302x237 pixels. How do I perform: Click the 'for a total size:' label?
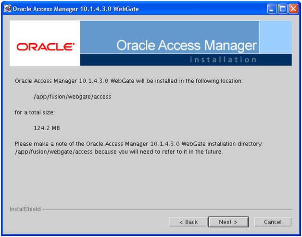point(35,112)
